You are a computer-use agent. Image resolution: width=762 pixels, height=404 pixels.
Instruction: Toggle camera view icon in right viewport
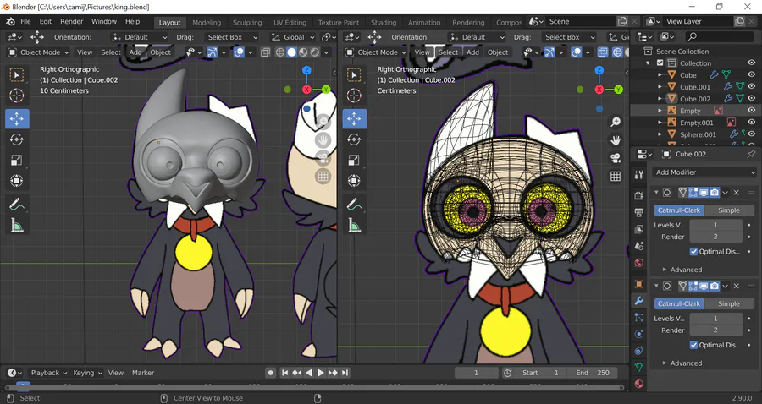coord(616,158)
